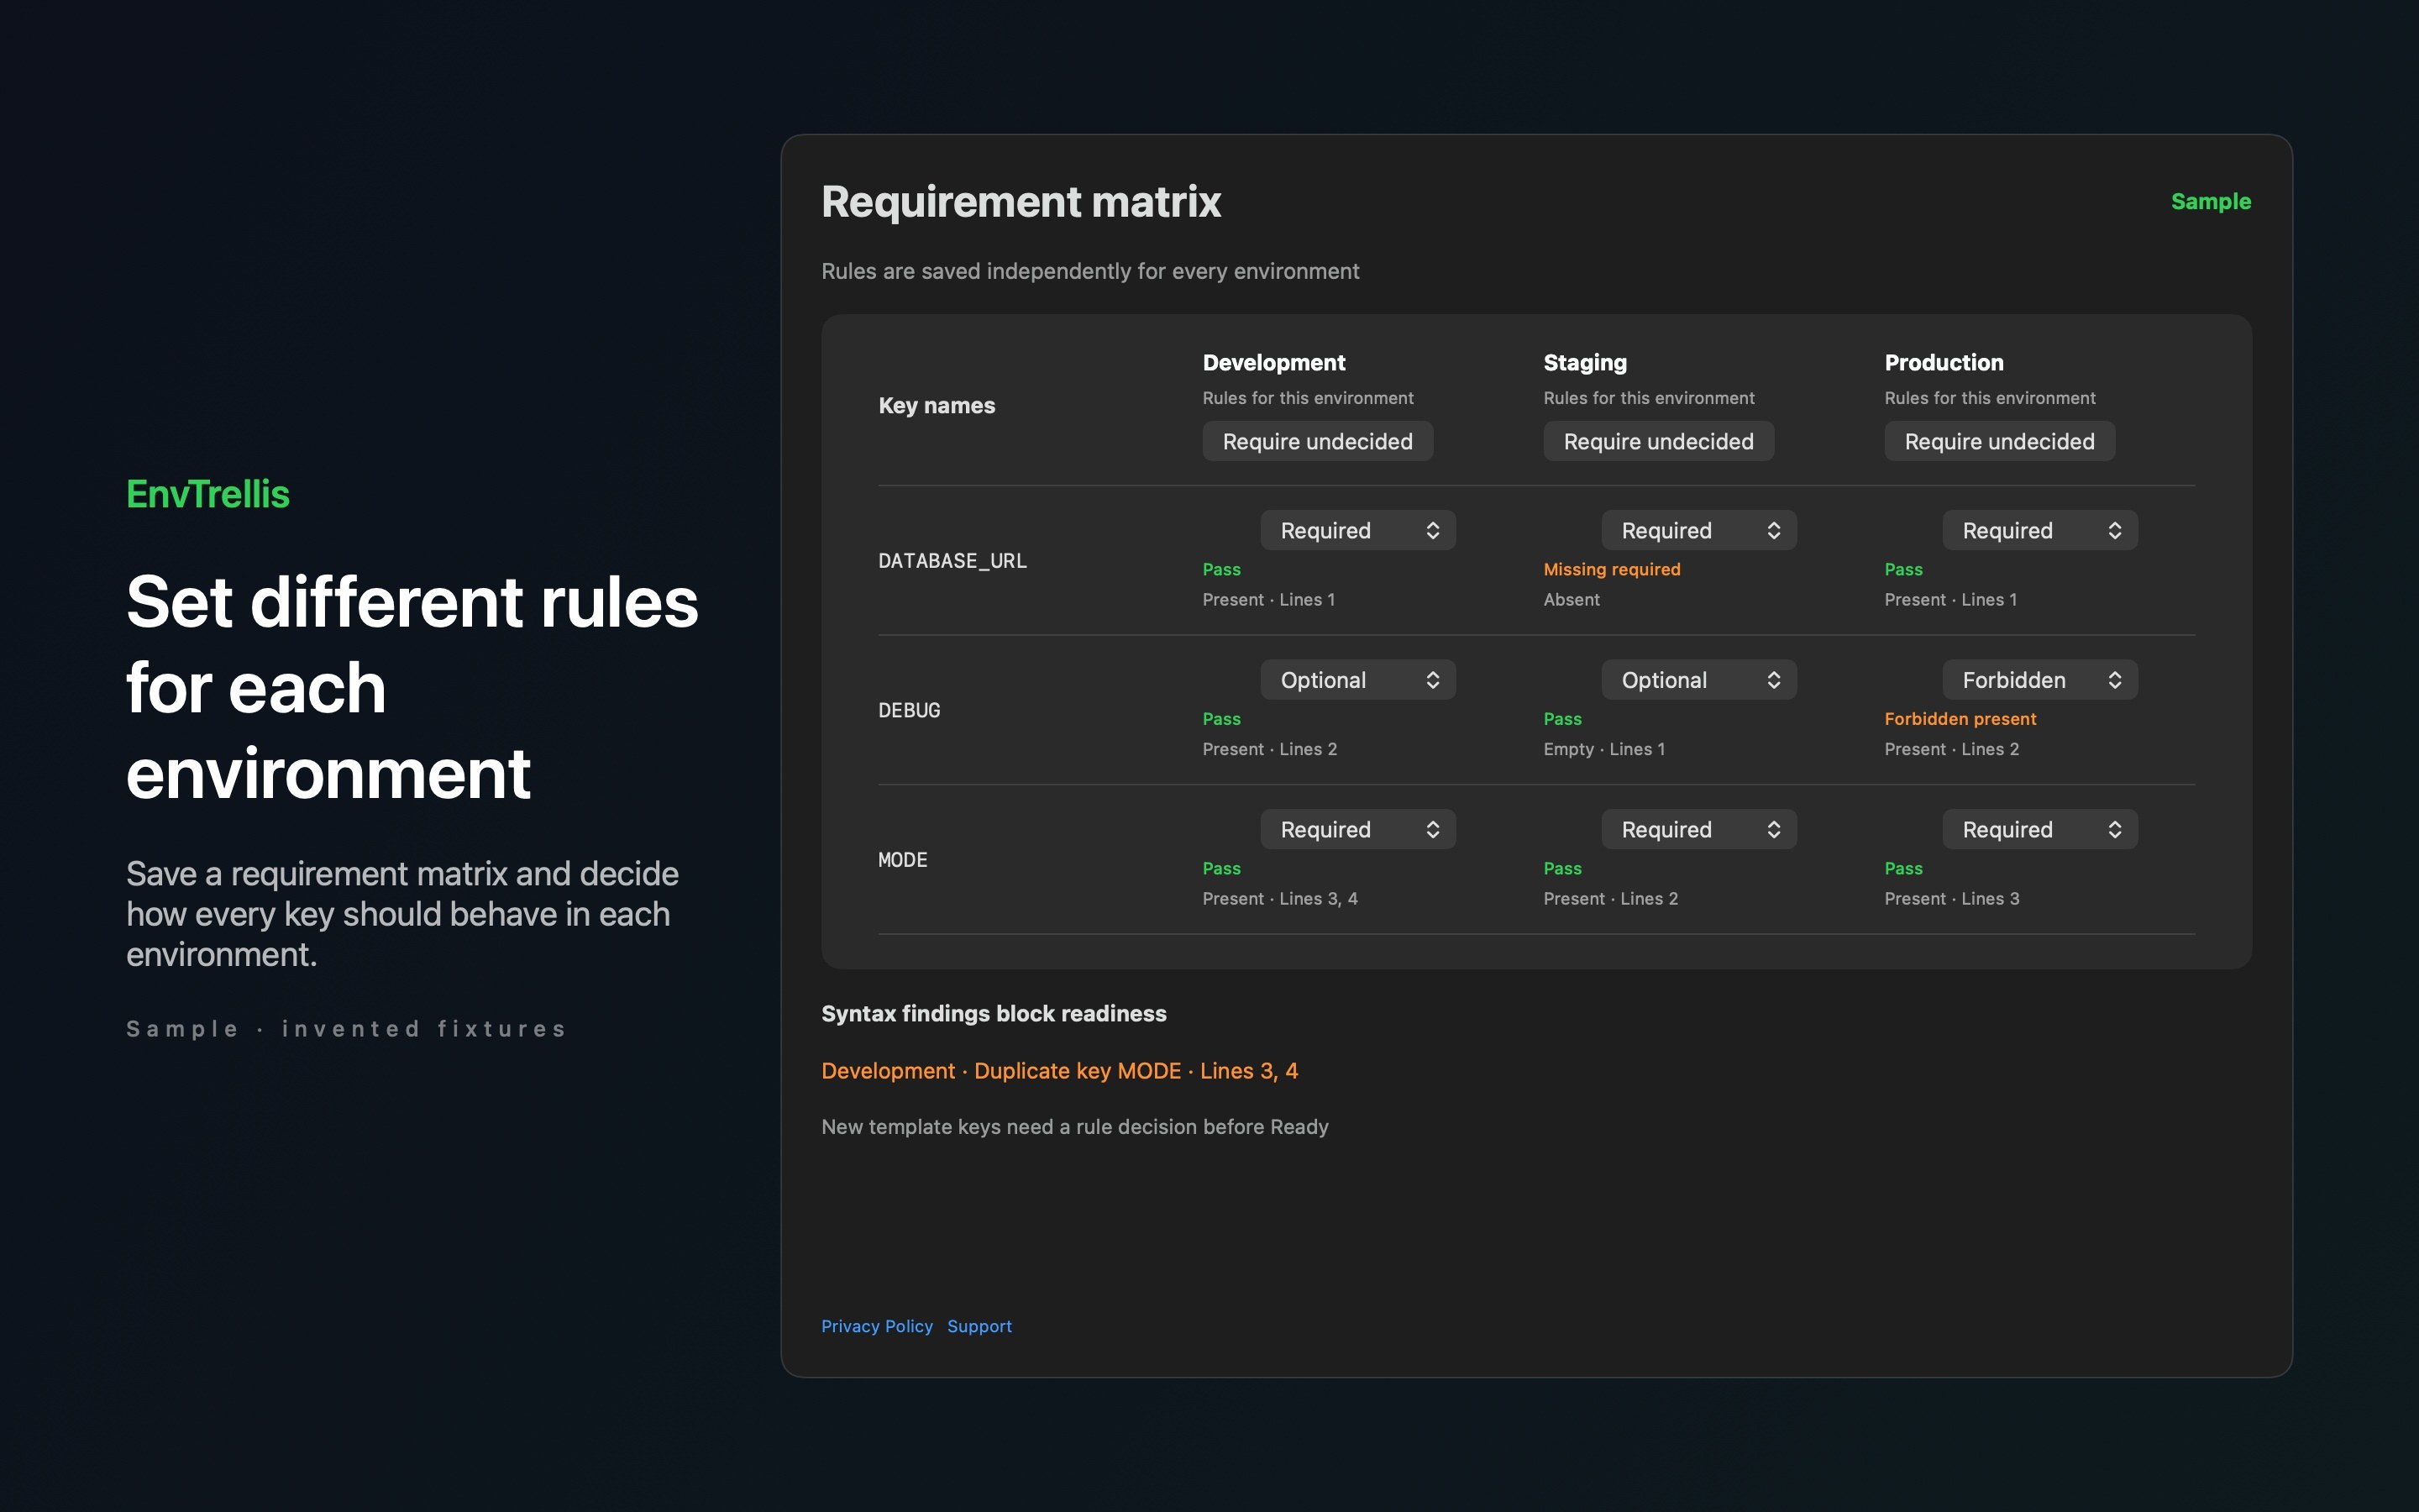Click the MODE key name
The height and width of the screenshot is (1512, 2419).
[x=903, y=860]
